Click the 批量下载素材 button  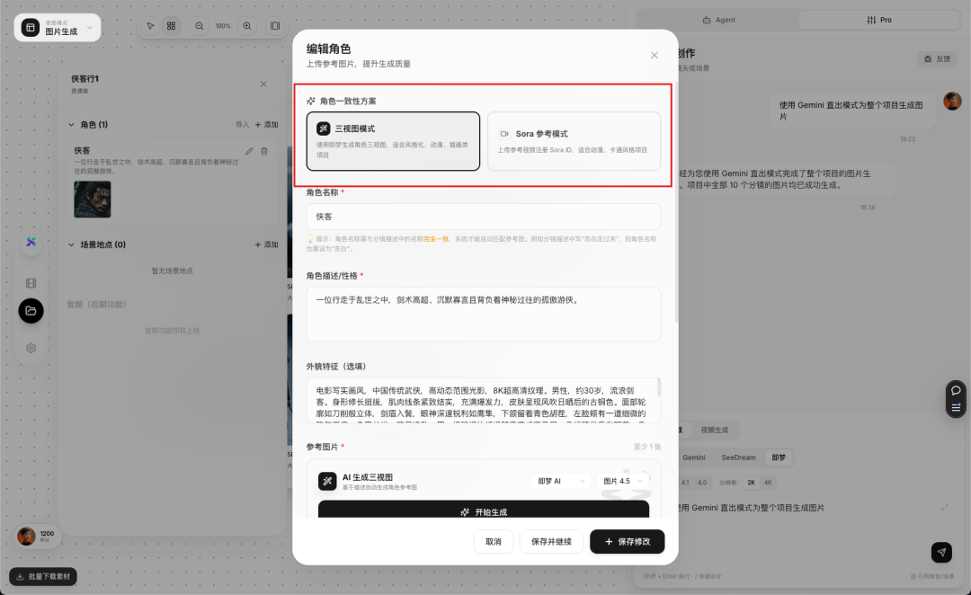pyautogui.click(x=41, y=575)
